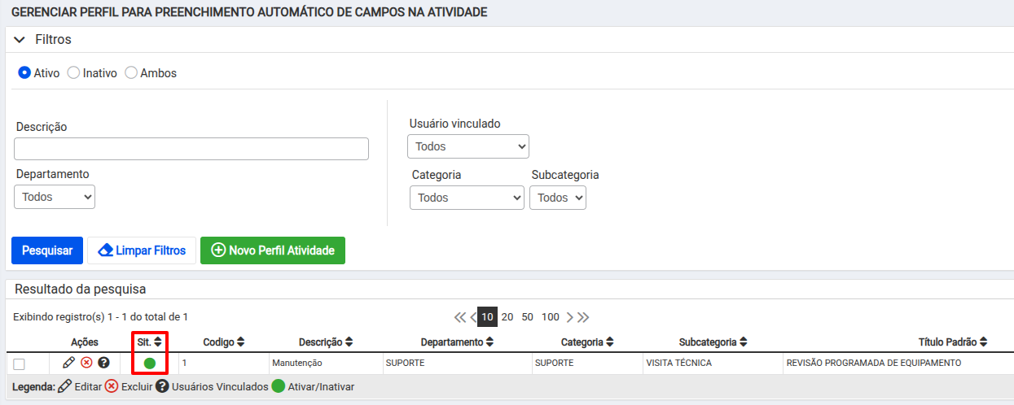
Task: Toggle active status green dot in row
Action: point(150,364)
